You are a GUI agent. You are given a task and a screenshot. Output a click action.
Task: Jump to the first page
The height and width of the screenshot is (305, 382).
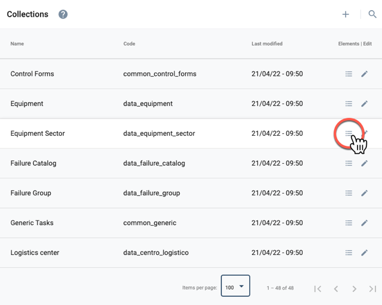(x=318, y=289)
